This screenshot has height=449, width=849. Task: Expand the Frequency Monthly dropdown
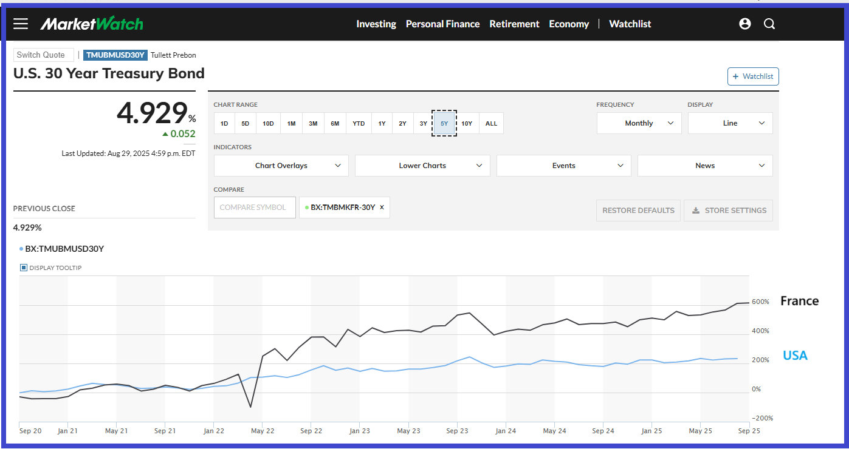(639, 123)
